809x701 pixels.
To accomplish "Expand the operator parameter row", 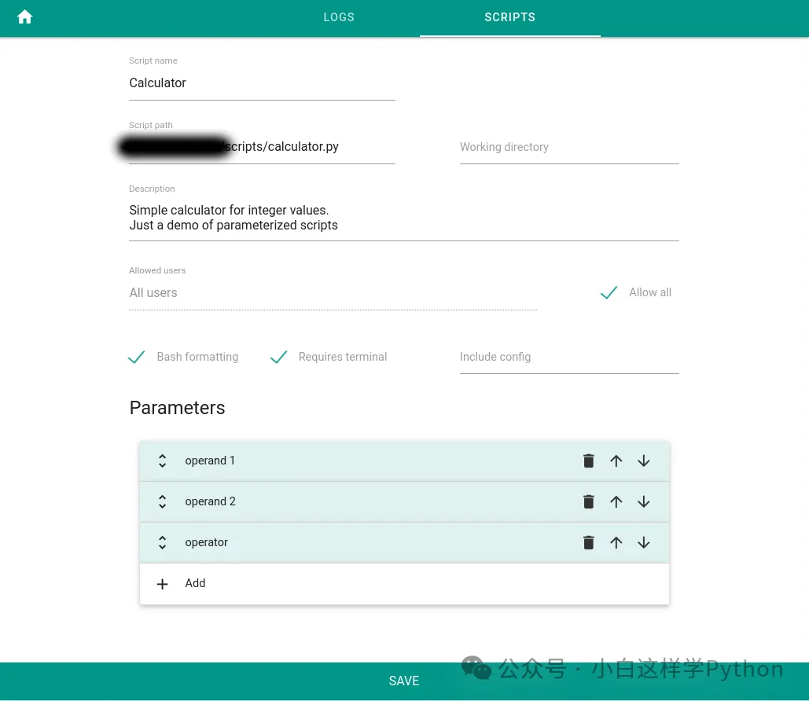I will [x=163, y=543].
